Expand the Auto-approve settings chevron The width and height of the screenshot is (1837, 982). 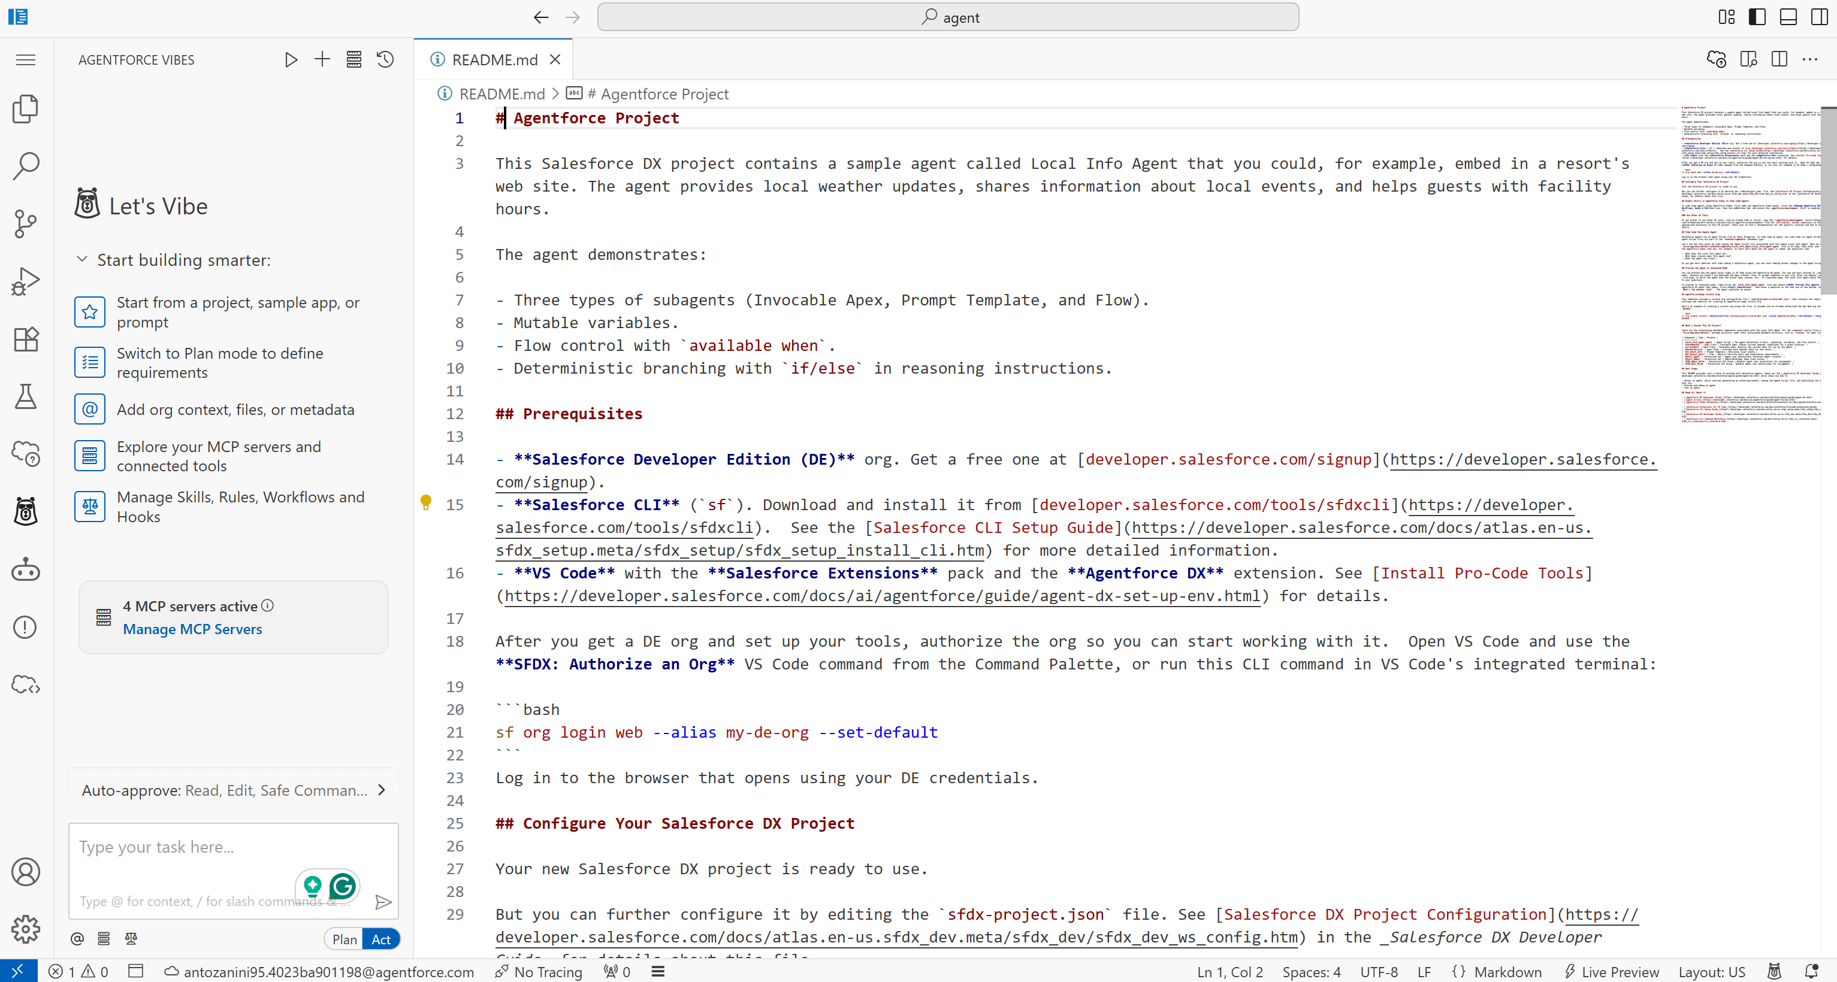(382, 790)
